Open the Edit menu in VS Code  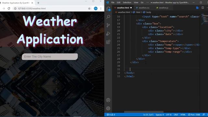pos(118,2)
